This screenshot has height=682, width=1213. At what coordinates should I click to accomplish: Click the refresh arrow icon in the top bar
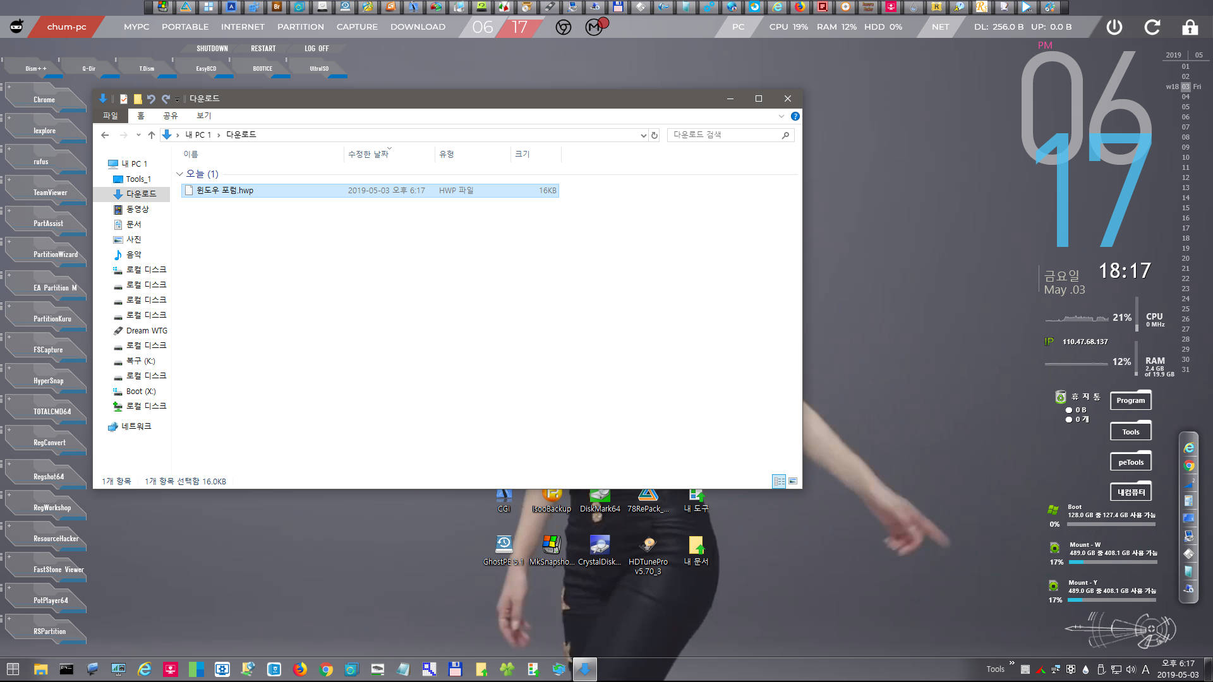pos(1152,27)
